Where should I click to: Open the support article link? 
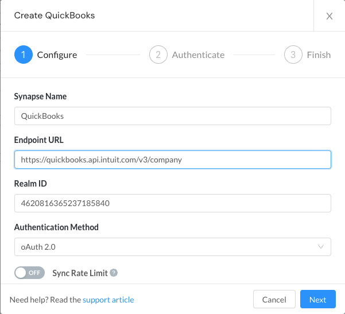[108, 300]
